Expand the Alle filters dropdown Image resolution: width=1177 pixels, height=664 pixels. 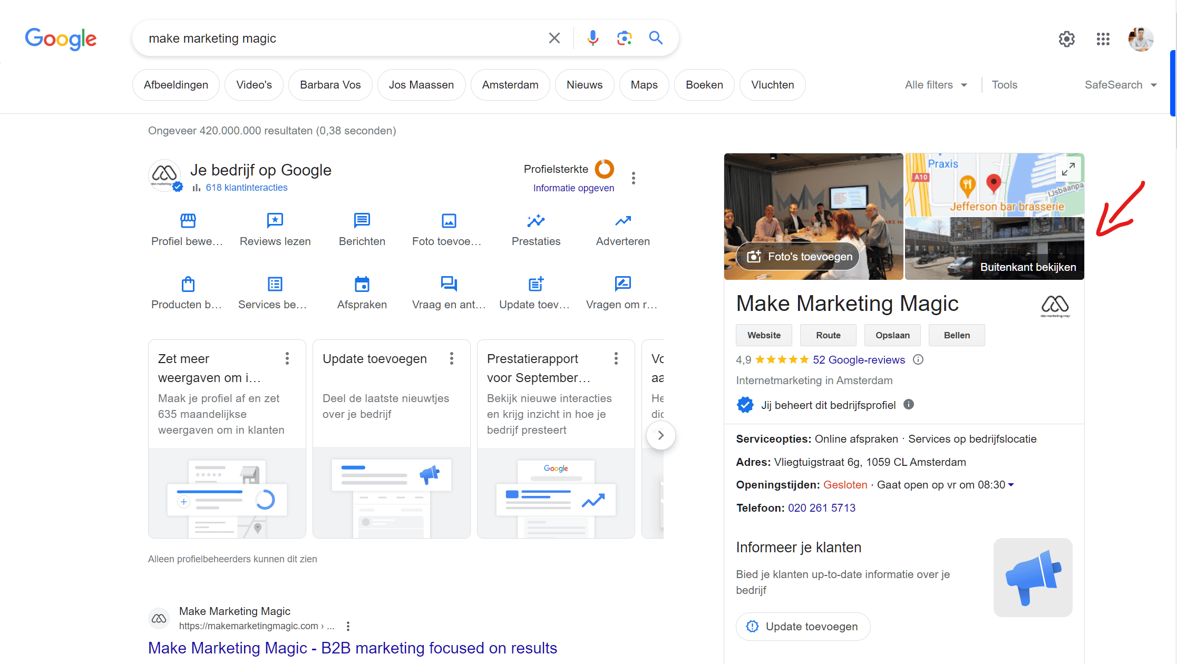pos(936,85)
